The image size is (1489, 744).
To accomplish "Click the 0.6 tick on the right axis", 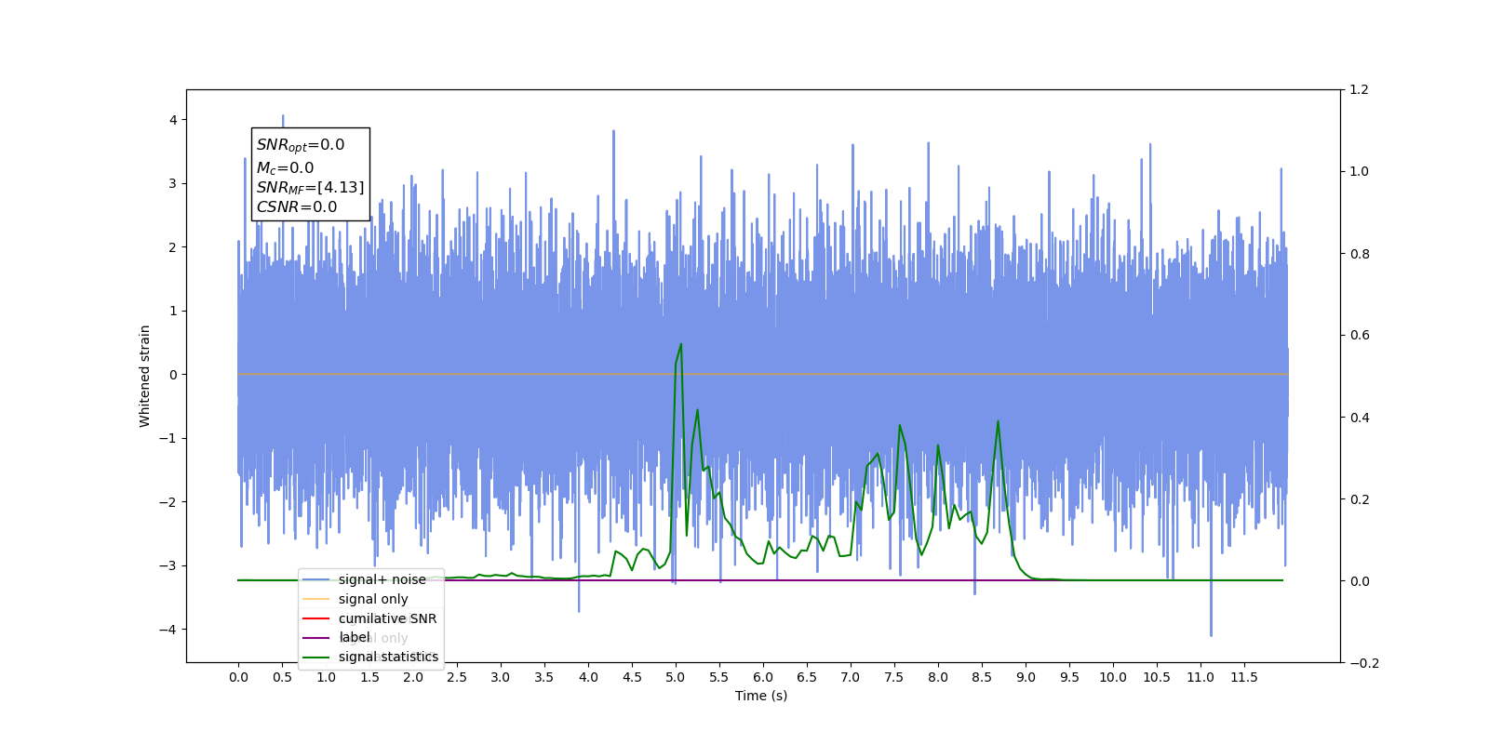I will tap(1360, 336).
